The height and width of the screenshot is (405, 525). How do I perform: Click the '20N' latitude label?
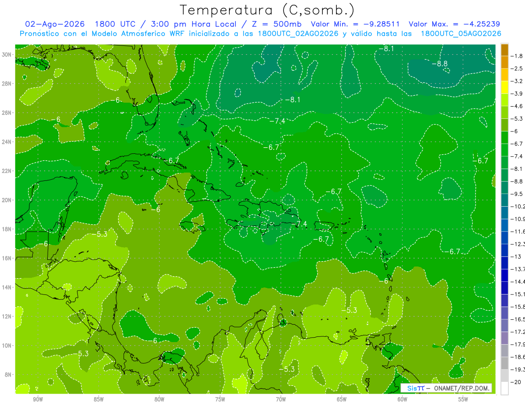[7, 200]
